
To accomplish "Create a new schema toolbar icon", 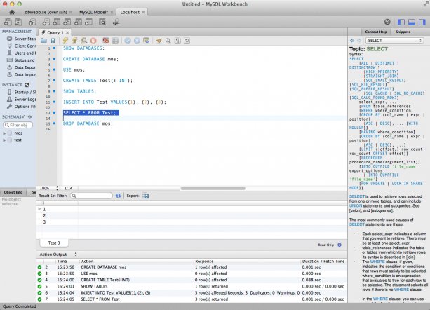I will tap(46, 22).
